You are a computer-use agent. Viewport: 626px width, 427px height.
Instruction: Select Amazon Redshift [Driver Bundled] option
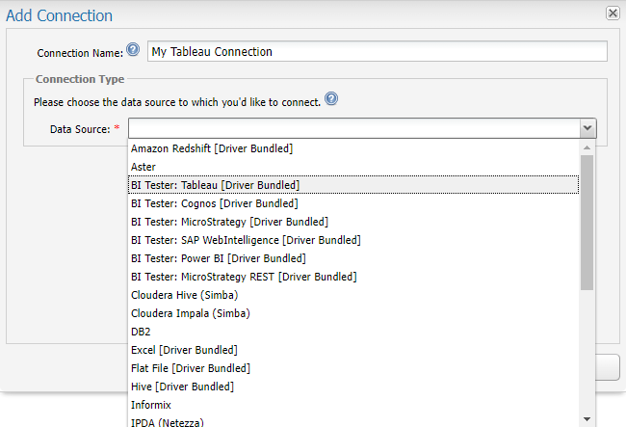coord(353,148)
